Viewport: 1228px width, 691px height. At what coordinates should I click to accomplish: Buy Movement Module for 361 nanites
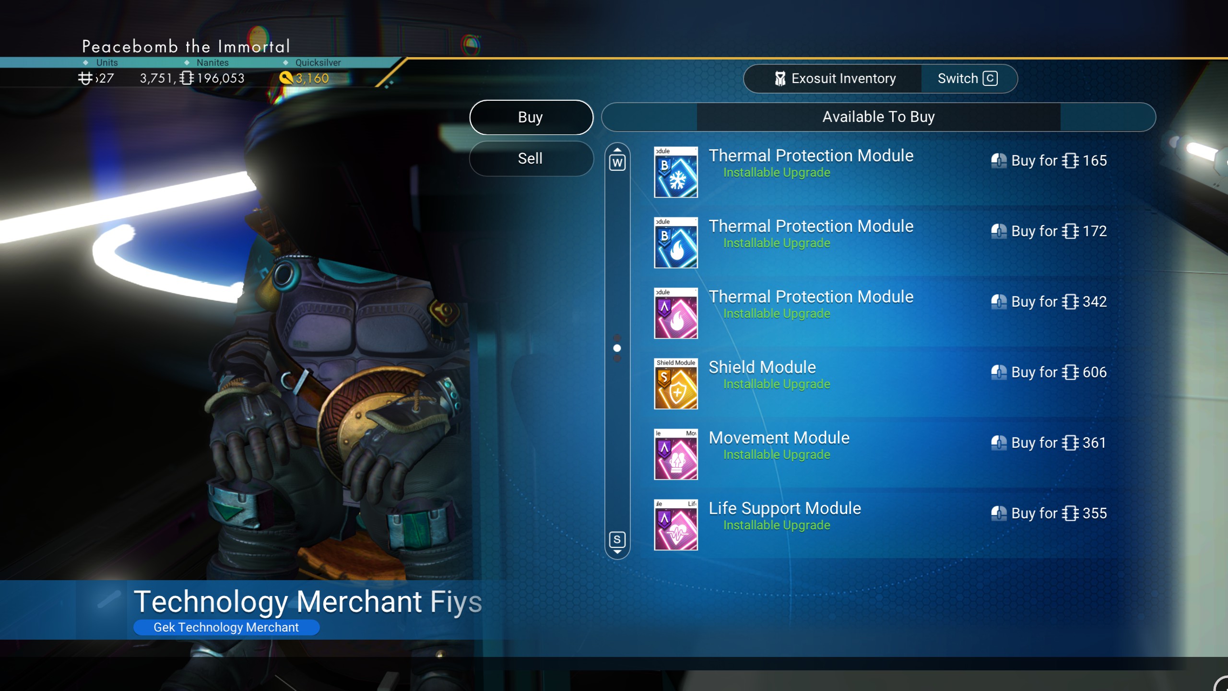click(x=1049, y=442)
